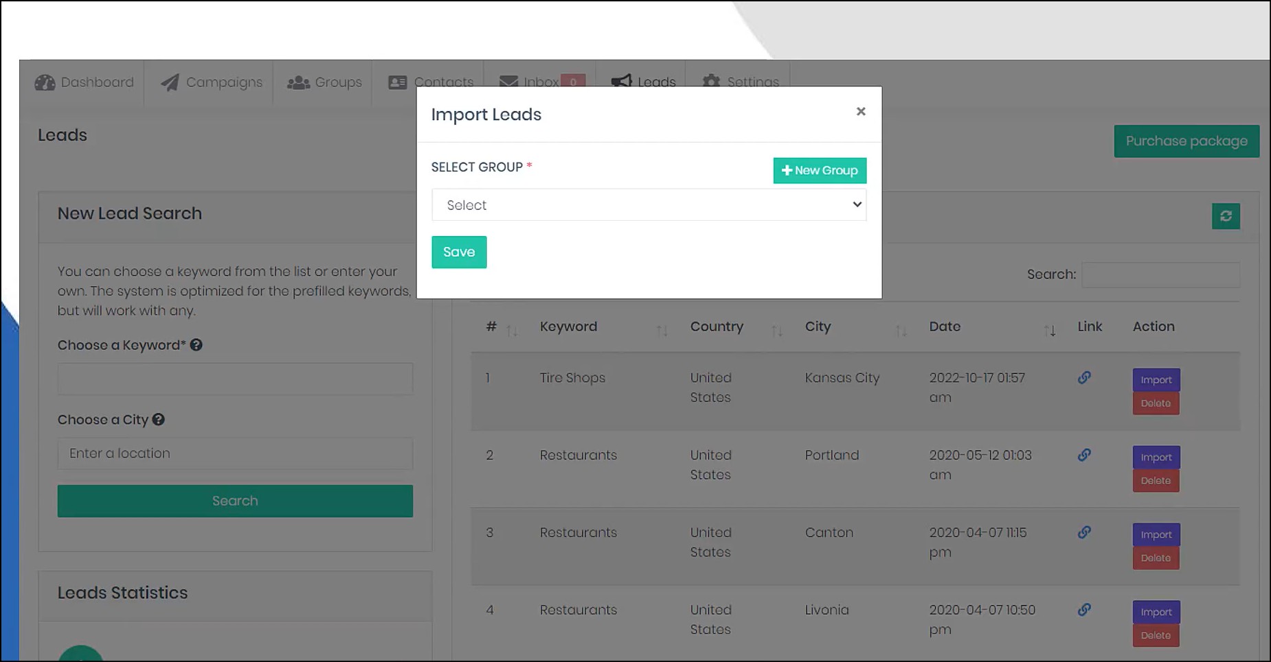Delete the Restaurants Canton lead
The width and height of the screenshot is (1271, 662).
coord(1156,558)
